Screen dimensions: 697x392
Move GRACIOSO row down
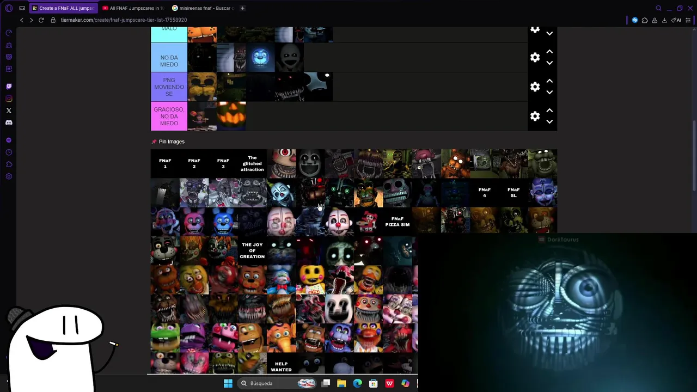549,122
